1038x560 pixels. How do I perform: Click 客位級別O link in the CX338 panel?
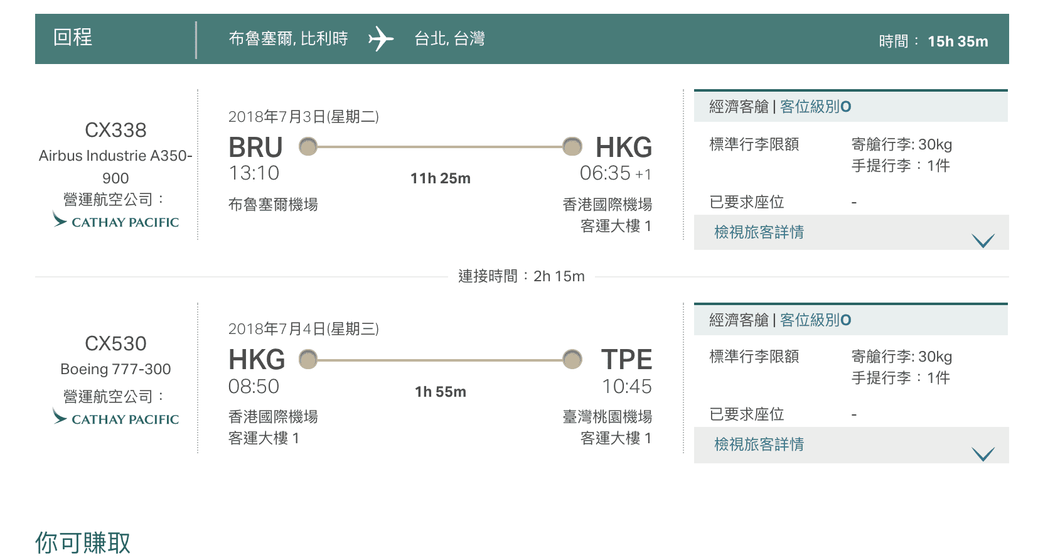pyautogui.click(x=816, y=107)
